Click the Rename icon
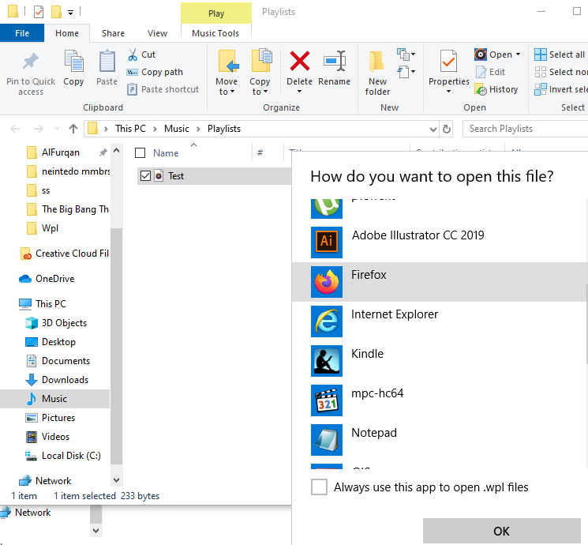 pyautogui.click(x=334, y=61)
